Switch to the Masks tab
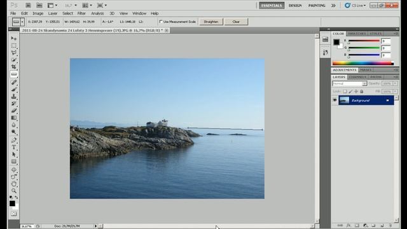Image resolution: width=407 pixels, height=229 pixels. point(366,70)
